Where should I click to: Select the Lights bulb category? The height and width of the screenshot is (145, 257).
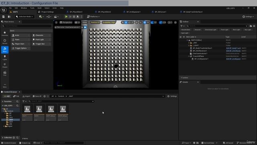[5, 58]
